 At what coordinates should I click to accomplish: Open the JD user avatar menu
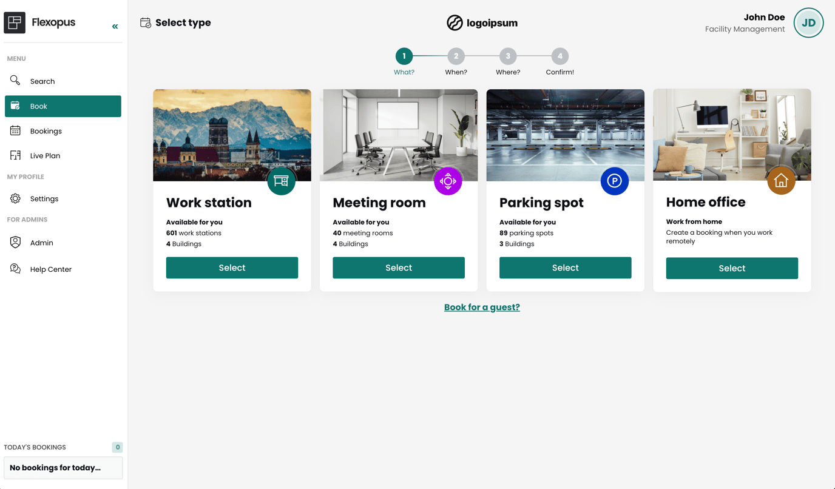[808, 23]
